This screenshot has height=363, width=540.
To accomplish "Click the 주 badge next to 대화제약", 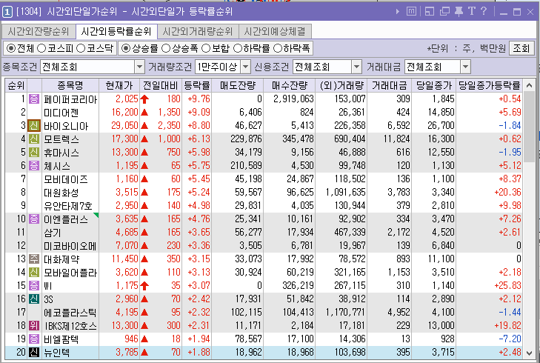I will click(x=34, y=259).
